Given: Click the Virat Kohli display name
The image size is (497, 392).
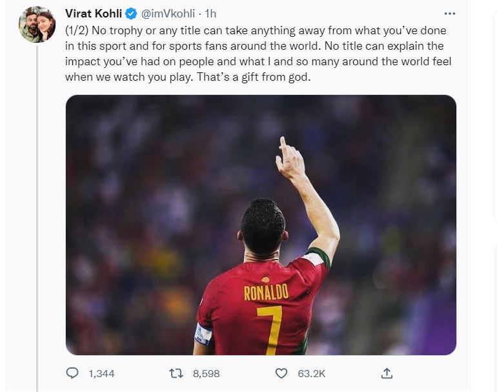Looking at the screenshot, I should click(x=94, y=14).
